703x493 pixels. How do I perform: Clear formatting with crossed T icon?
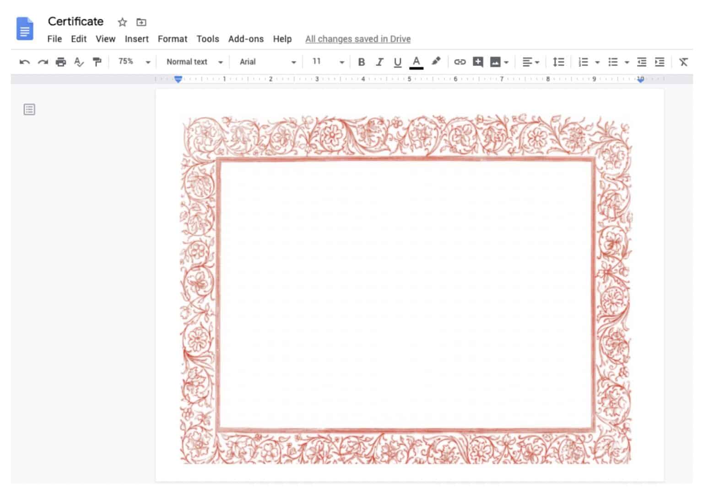pos(683,62)
